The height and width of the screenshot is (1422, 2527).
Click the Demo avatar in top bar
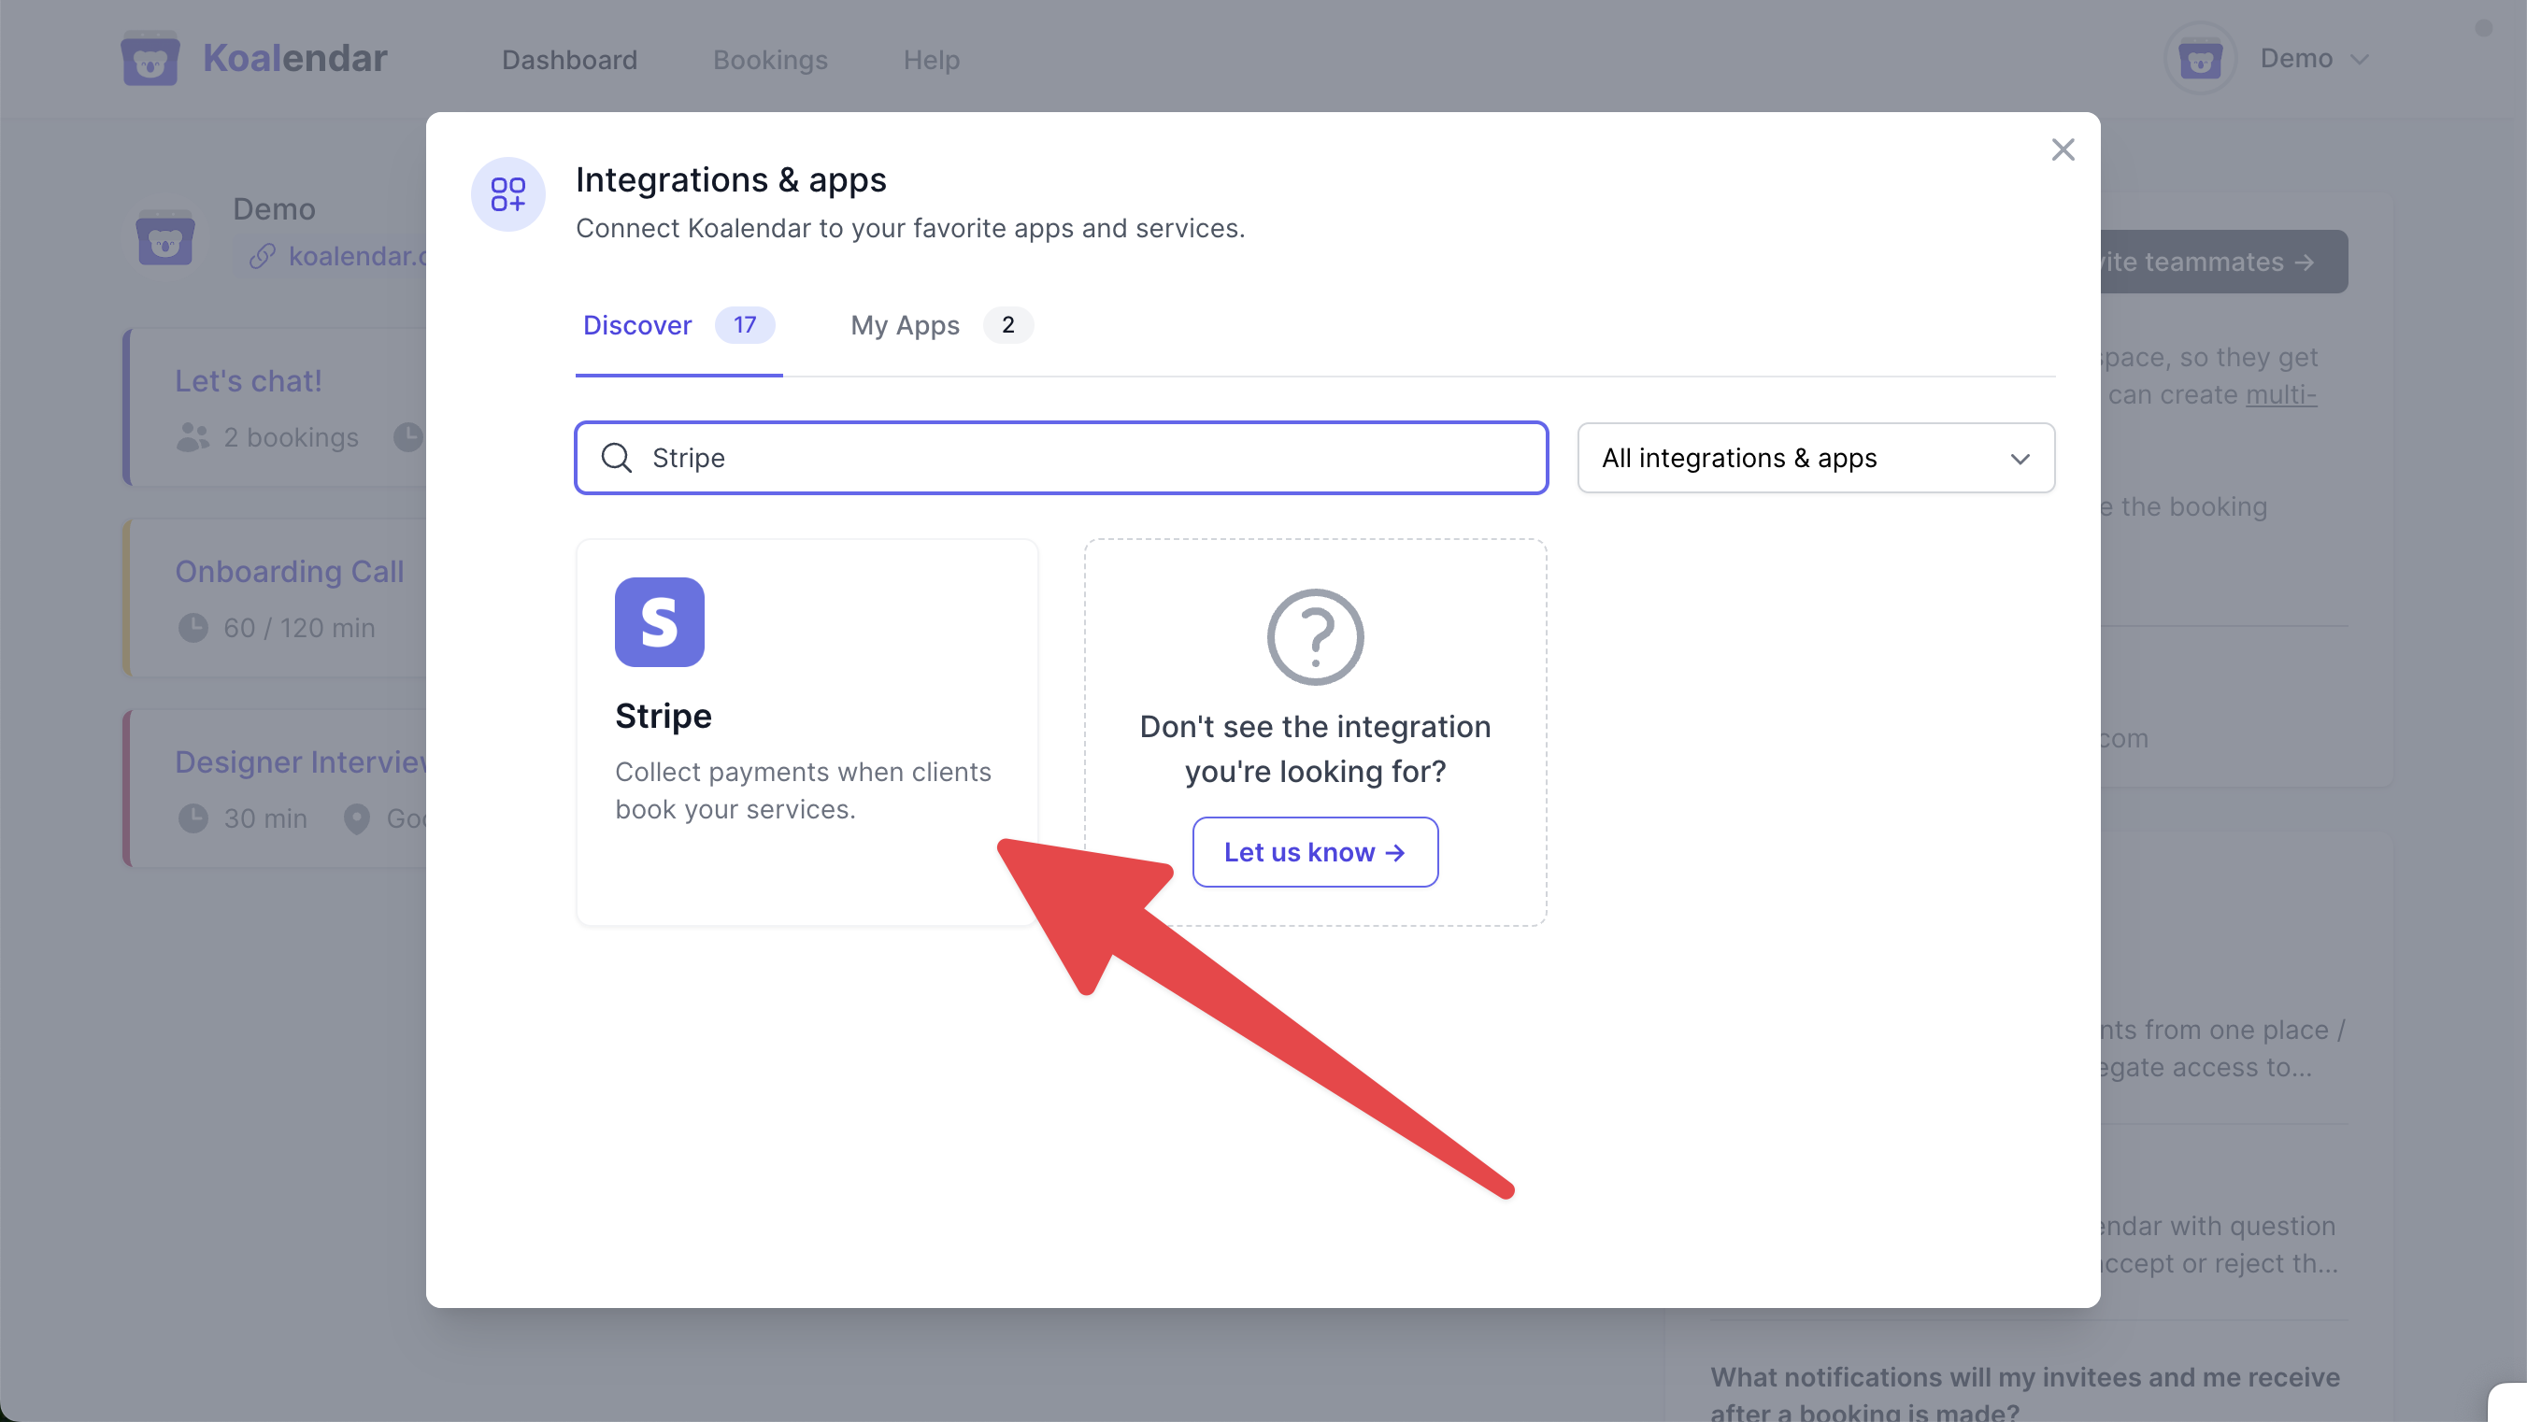point(2200,59)
